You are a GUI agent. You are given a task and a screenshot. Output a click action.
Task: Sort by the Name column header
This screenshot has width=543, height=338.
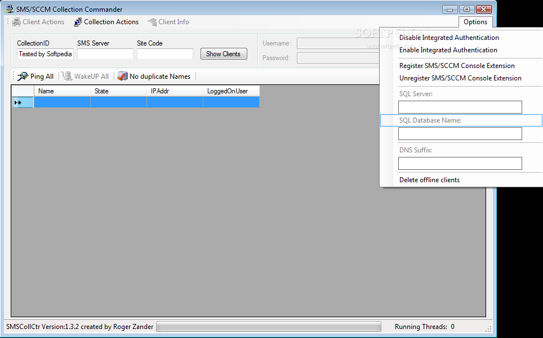coord(62,91)
